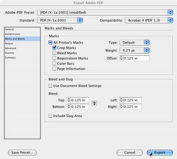Image resolution: width=177 pixels, height=159 pixels.
Task: Click the Offset stepper arrows
Action: coord(121,58)
